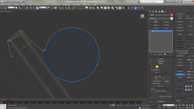Click the time slider handle
Image resolution: width=194 pixels, height=109 pixels.
5,100
